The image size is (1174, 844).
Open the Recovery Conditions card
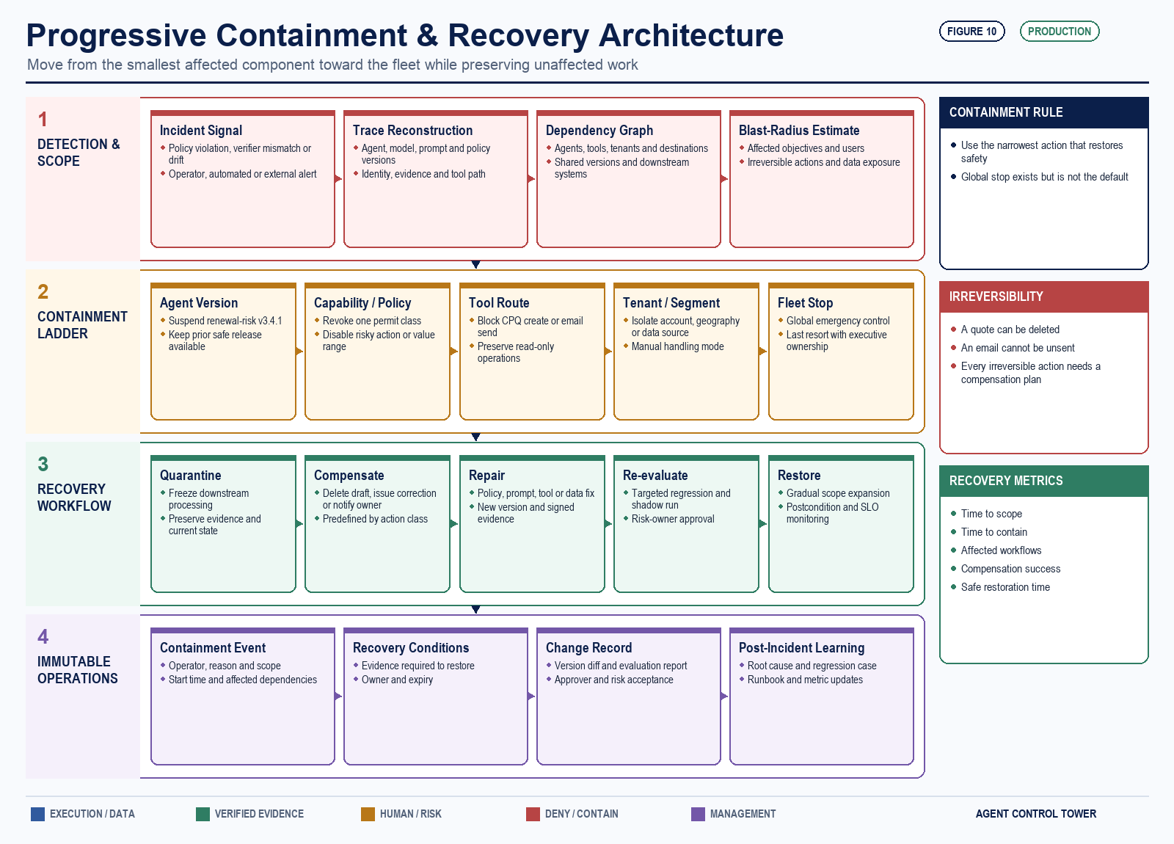point(436,696)
